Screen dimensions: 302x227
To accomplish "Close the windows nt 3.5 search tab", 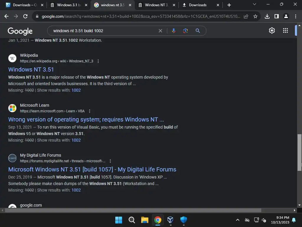I will tap(130, 5).
